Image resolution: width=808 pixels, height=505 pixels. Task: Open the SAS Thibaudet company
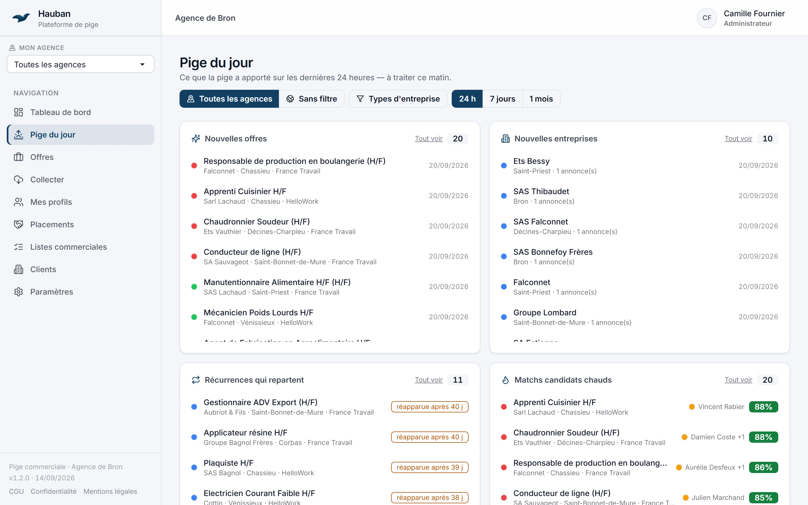tap(639, 196)
